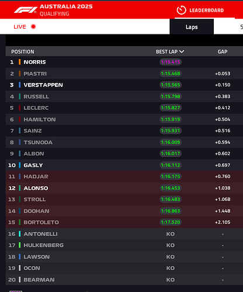Click the Gasly driver row
Screen dimensions: 243x292
point(124,165)
